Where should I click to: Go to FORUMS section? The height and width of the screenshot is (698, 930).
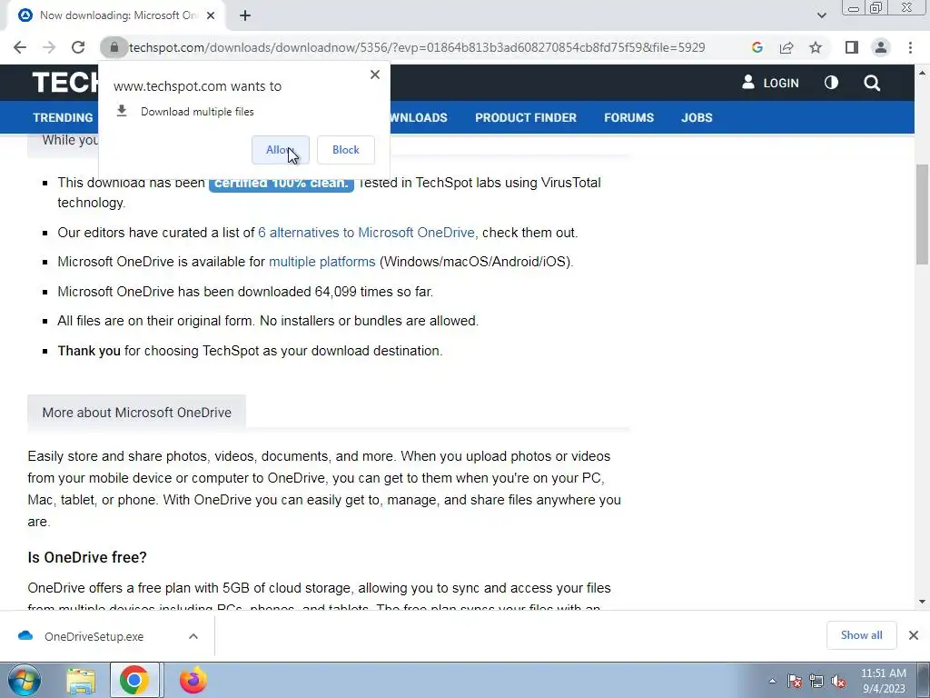(x=628, y=117)
